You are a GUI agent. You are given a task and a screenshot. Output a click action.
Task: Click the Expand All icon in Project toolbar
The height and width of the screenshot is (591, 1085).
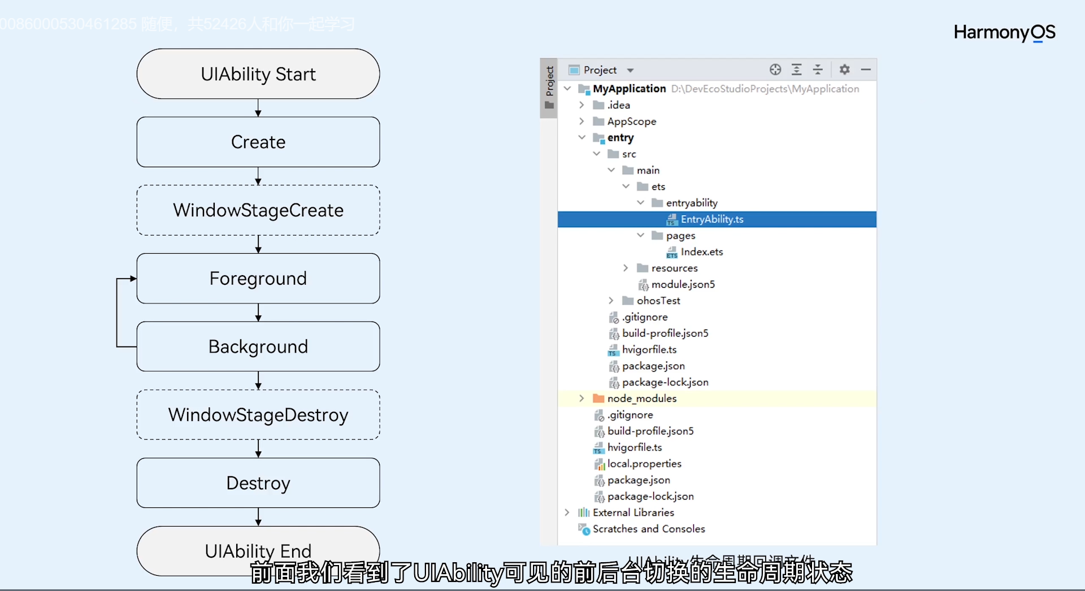797,69
